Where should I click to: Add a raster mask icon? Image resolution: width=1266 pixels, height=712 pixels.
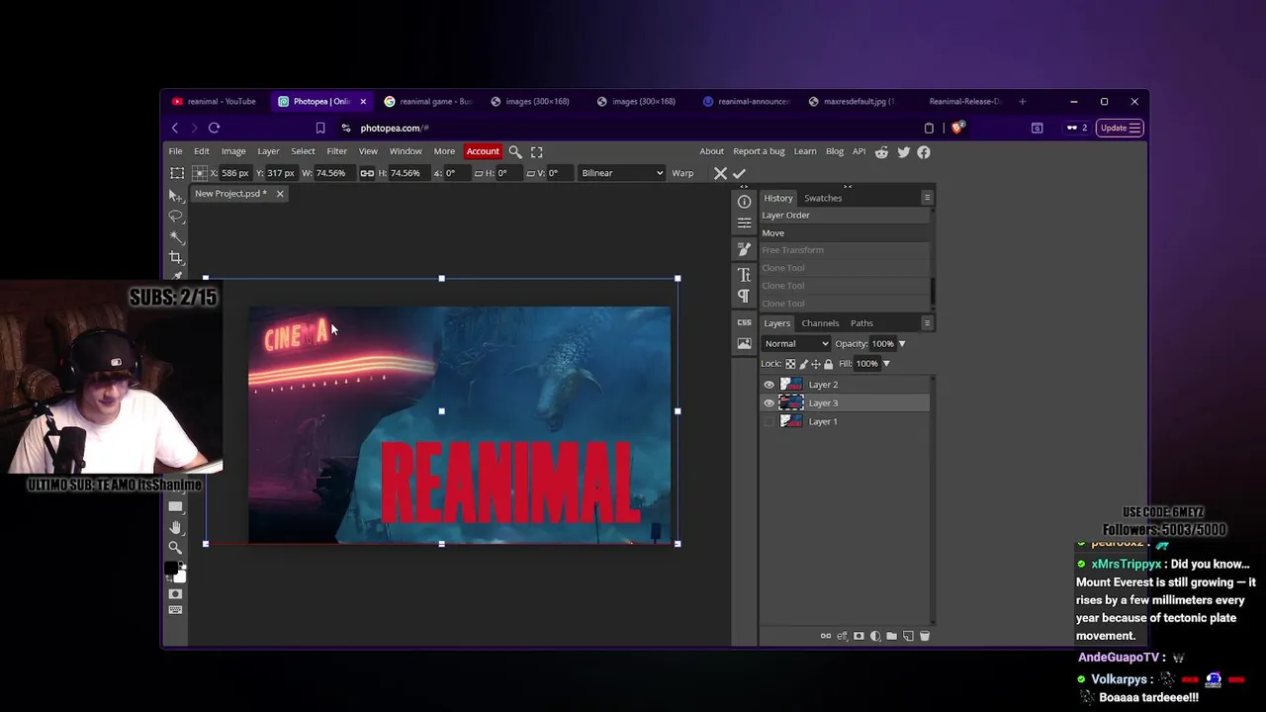click(859, 636)
